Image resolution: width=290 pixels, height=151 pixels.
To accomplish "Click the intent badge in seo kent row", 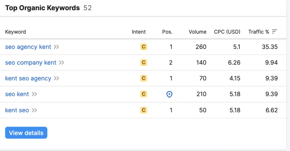I will click(x=144, y=94).
